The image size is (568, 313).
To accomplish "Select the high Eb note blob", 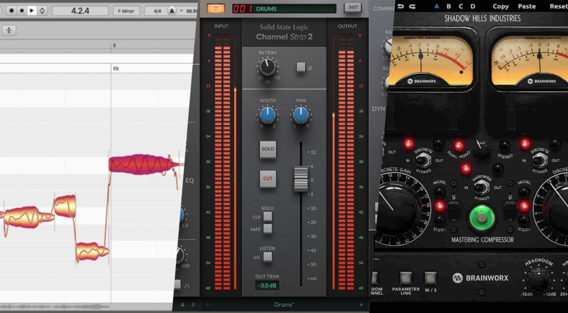I will click(144, 165).
